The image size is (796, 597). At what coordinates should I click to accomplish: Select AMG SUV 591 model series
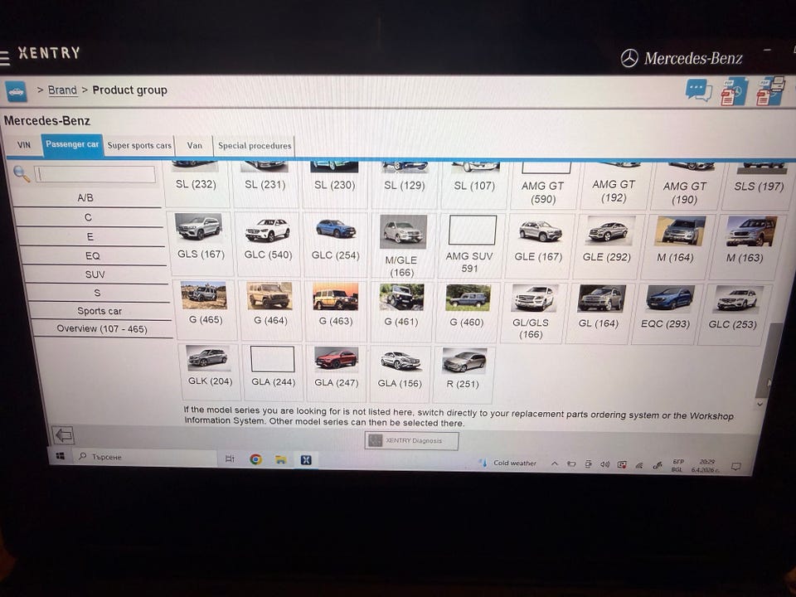pos(470,246)
